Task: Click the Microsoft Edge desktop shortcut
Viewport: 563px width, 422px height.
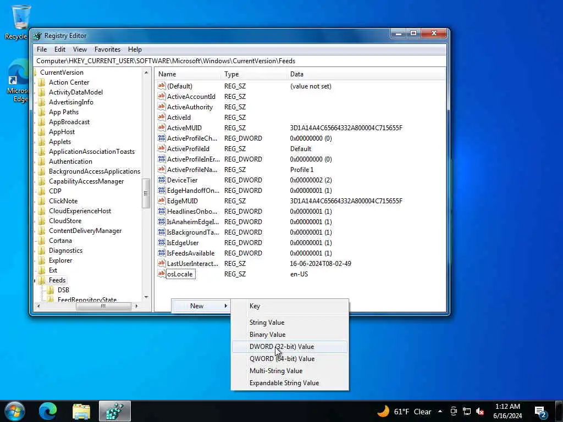Action: point(18,81)
